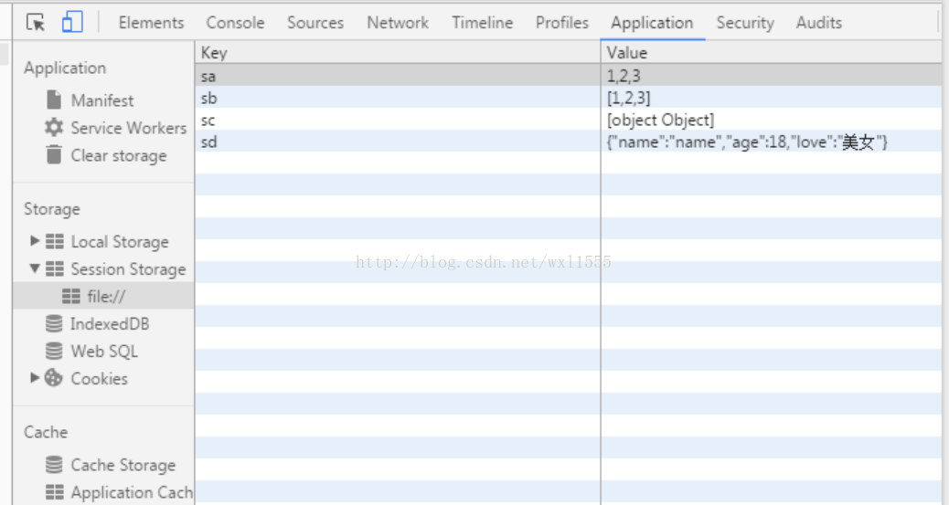Click the Cookies cookie icon
The height and width of the screenshot is (505, 949).
[54, 378]
